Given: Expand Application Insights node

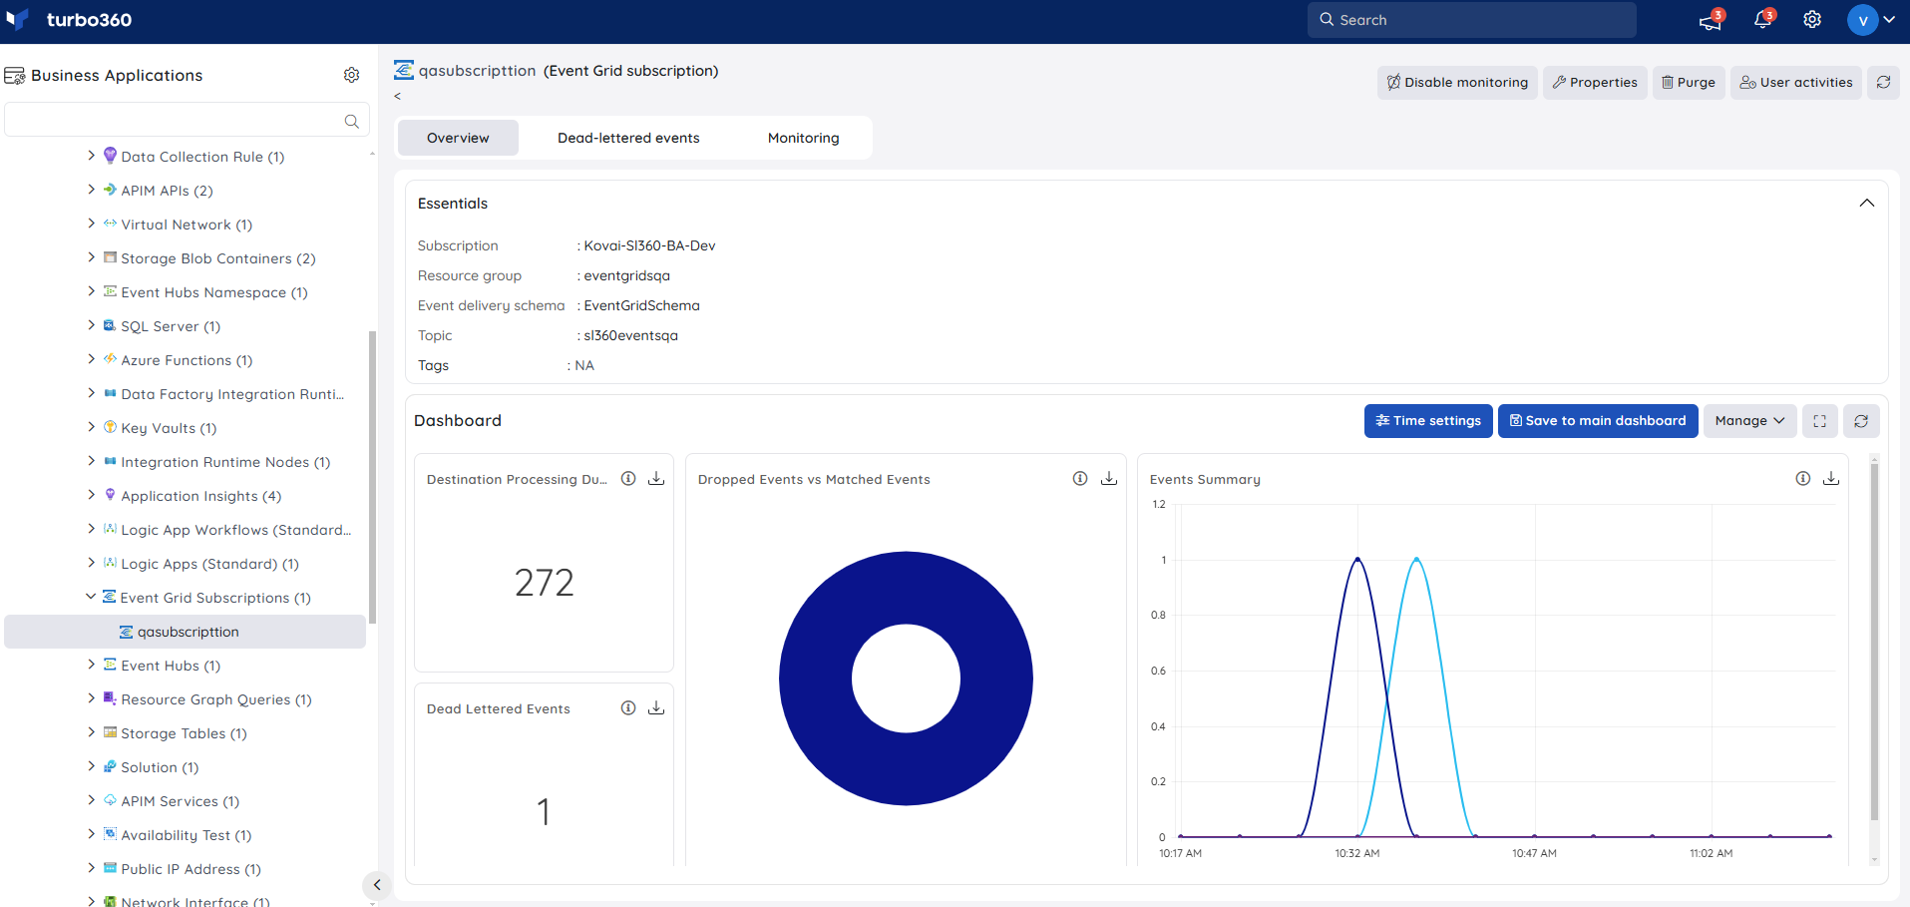Looking at the screenshot, I should click(x=92, y=495).
